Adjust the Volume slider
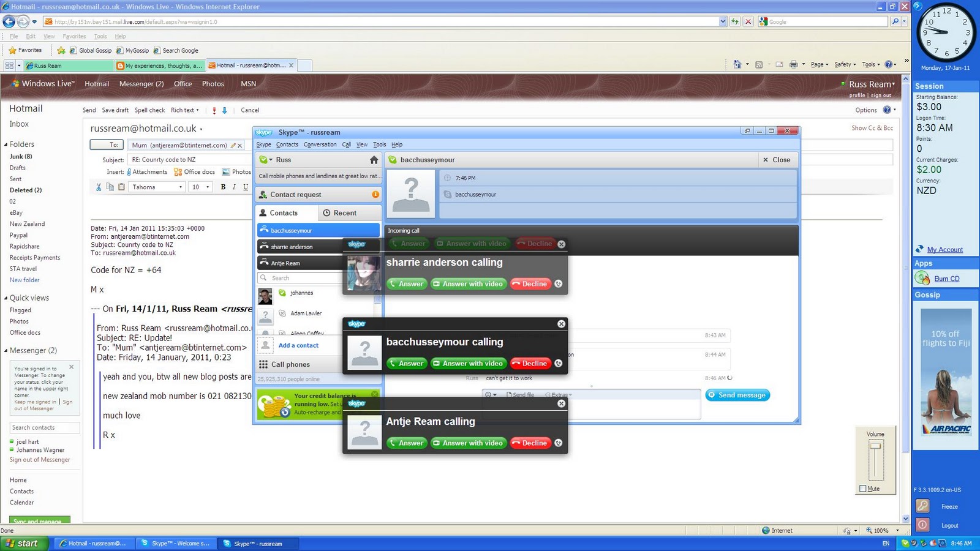Screen dimensions: 980x551 pos(876,446)
